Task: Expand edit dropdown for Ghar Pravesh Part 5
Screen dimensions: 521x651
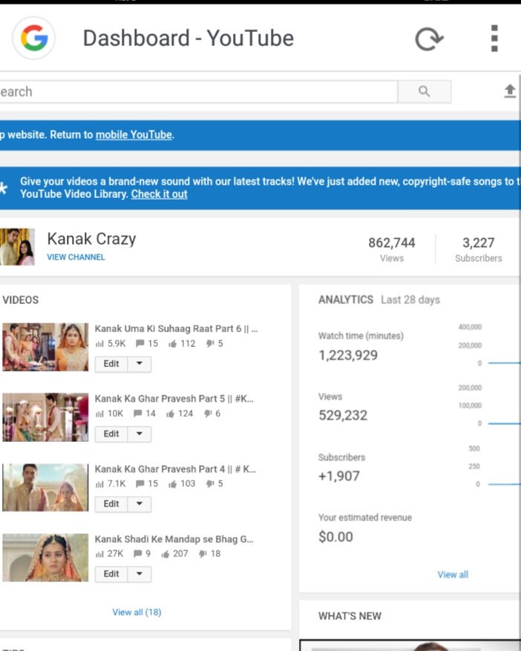Action: (x=140, y=434)
